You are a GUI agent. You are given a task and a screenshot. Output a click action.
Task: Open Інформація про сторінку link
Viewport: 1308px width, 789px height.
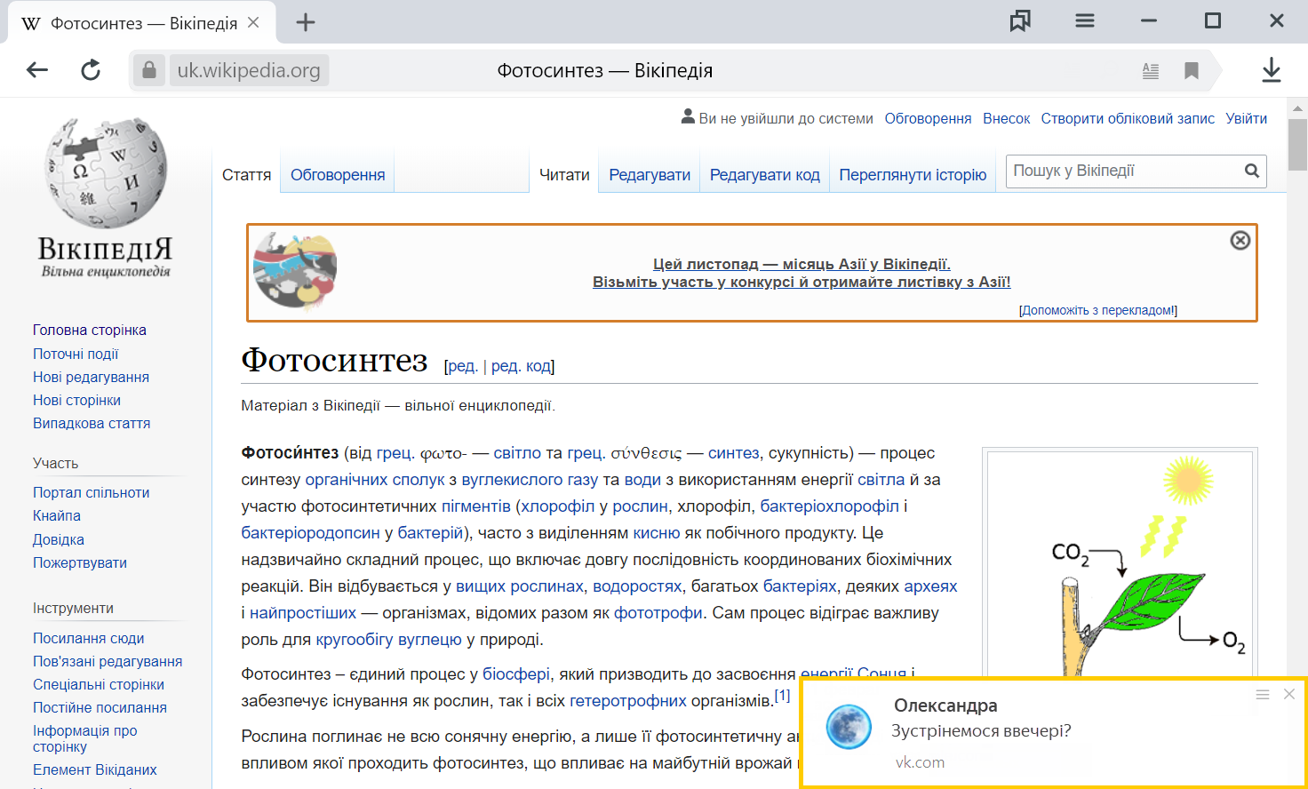(x=84, y=738)
